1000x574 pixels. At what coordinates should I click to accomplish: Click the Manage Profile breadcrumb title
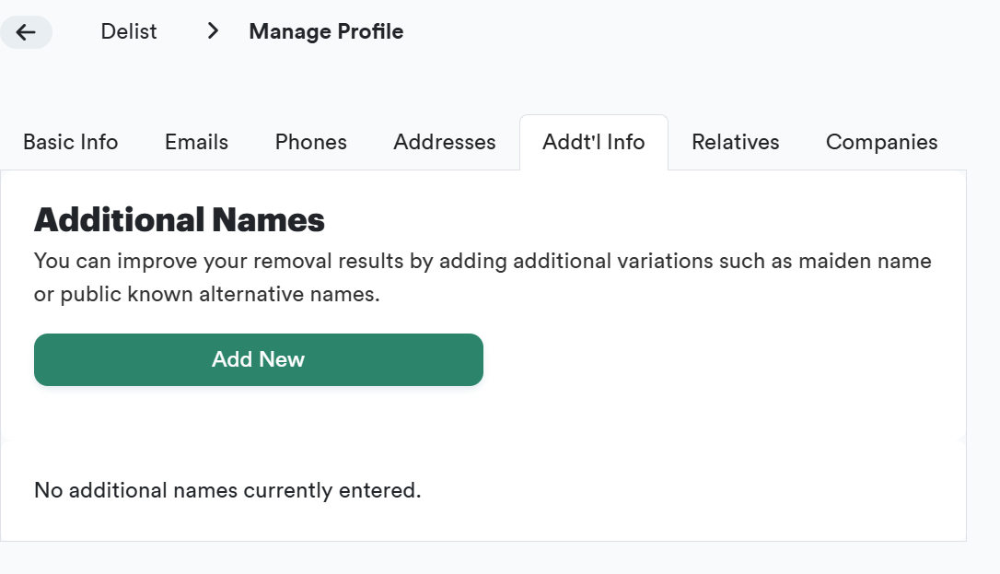click(326, 31)
